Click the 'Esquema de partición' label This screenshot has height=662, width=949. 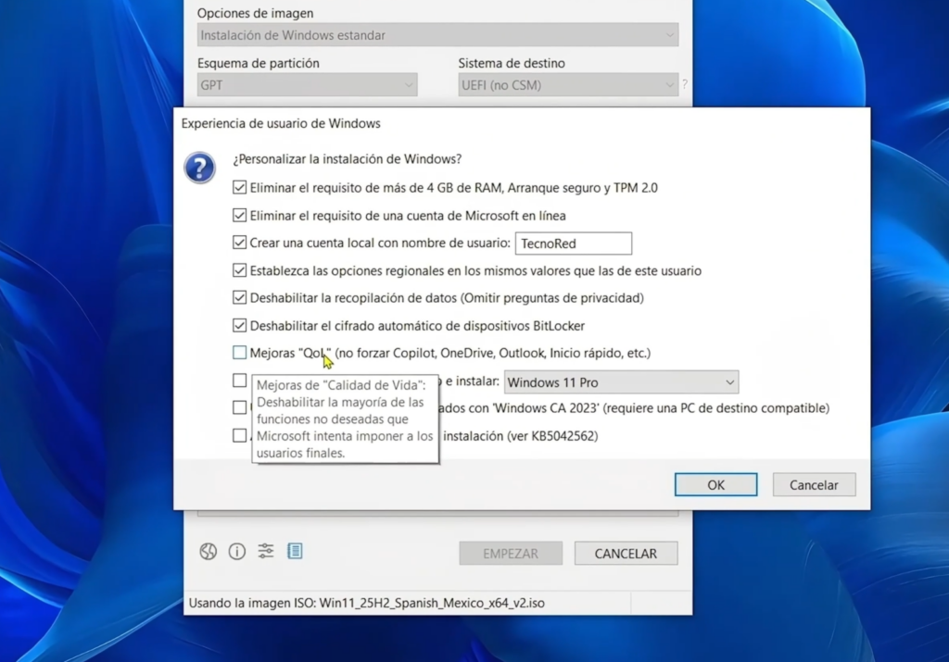point(259,63)
